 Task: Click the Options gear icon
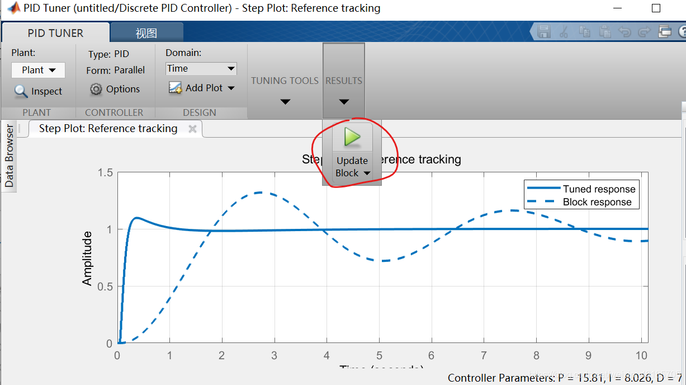(x=96, y=89)
